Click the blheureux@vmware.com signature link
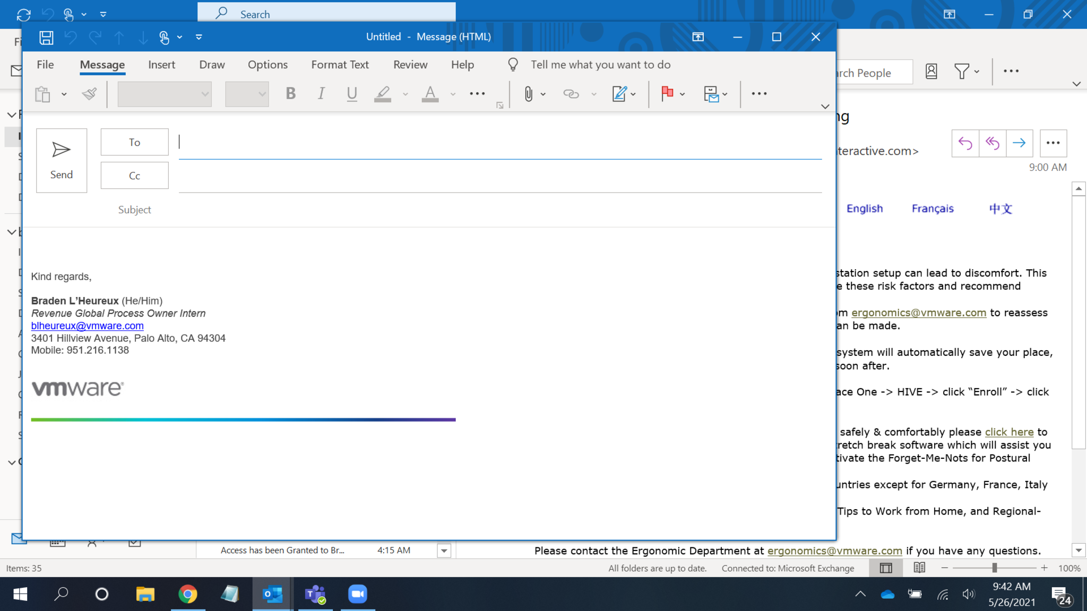 coord(87,326)
